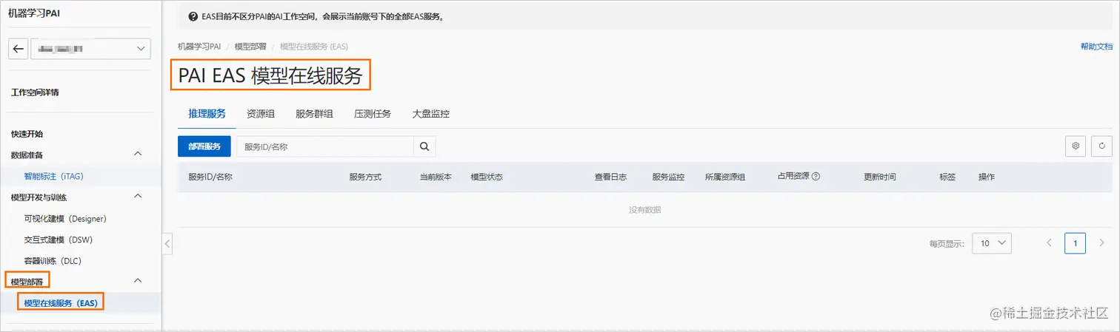Click the 机器学习PAI sidebar title
Screen dimensions: 1120x332
(x=36, y=12)
